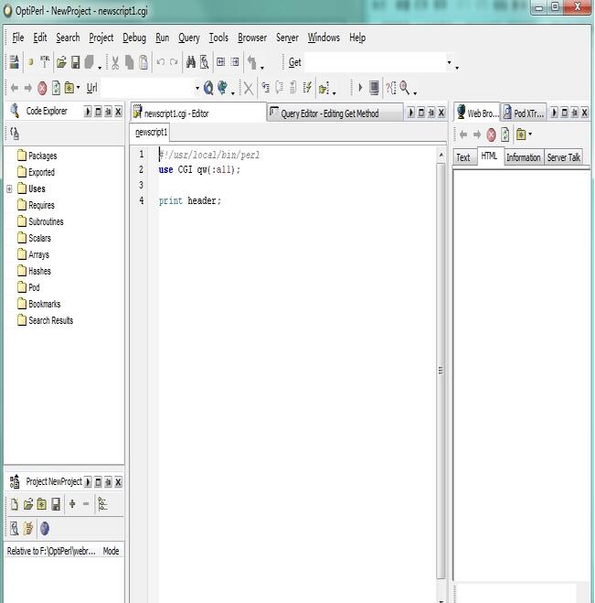
Task: Click the Mode column header
Action: [x=111, y=551]
